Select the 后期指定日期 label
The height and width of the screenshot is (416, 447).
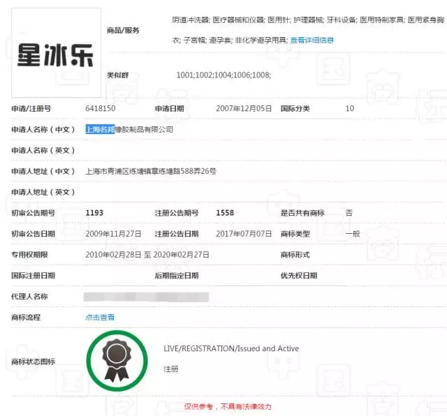pyautogui.click(x=177, y=276)
